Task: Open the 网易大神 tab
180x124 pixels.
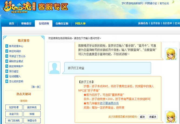Action: tap(80, 24)
